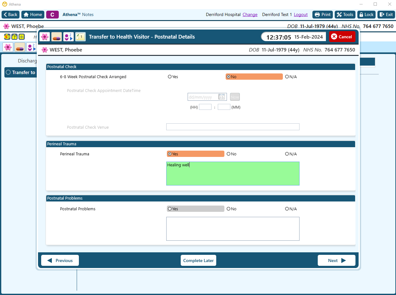Screen dimensions: 396x295
Task: Select N/A for Postnatal Check Arranged
Action: tap(291, 77)
